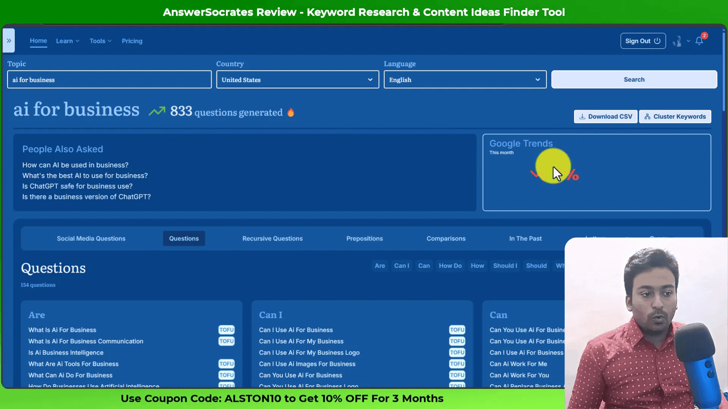Select 'Can I Use Ai For My Business' question
This screenshot has height=409, width=728.
tap(301, 341)
